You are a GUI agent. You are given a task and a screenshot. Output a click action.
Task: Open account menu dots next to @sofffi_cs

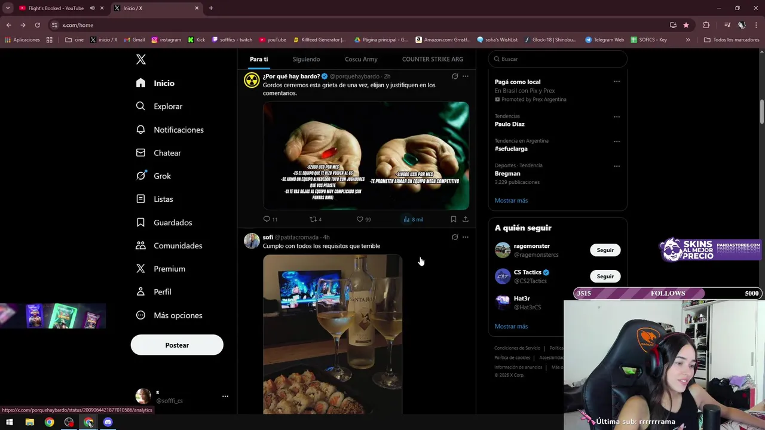click(x=225, y=396)
